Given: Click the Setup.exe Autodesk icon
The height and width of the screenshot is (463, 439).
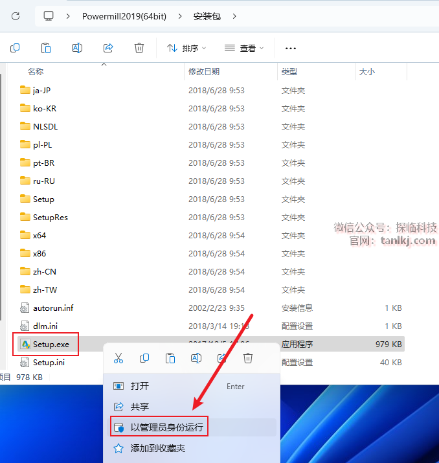Looking at the screenshot, I should (25, 344).
